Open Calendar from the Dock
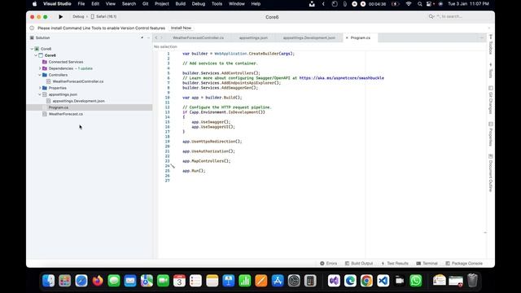Viewport: 521px width, 293px height. click(179, 281)
